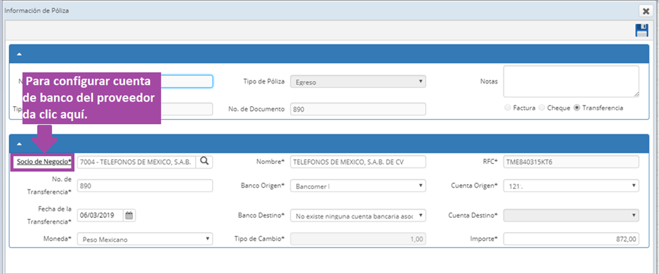This screenshot has height=274, width=659.
Task: Click the No. de Transferencia field
Action: (x=145, y=186)
